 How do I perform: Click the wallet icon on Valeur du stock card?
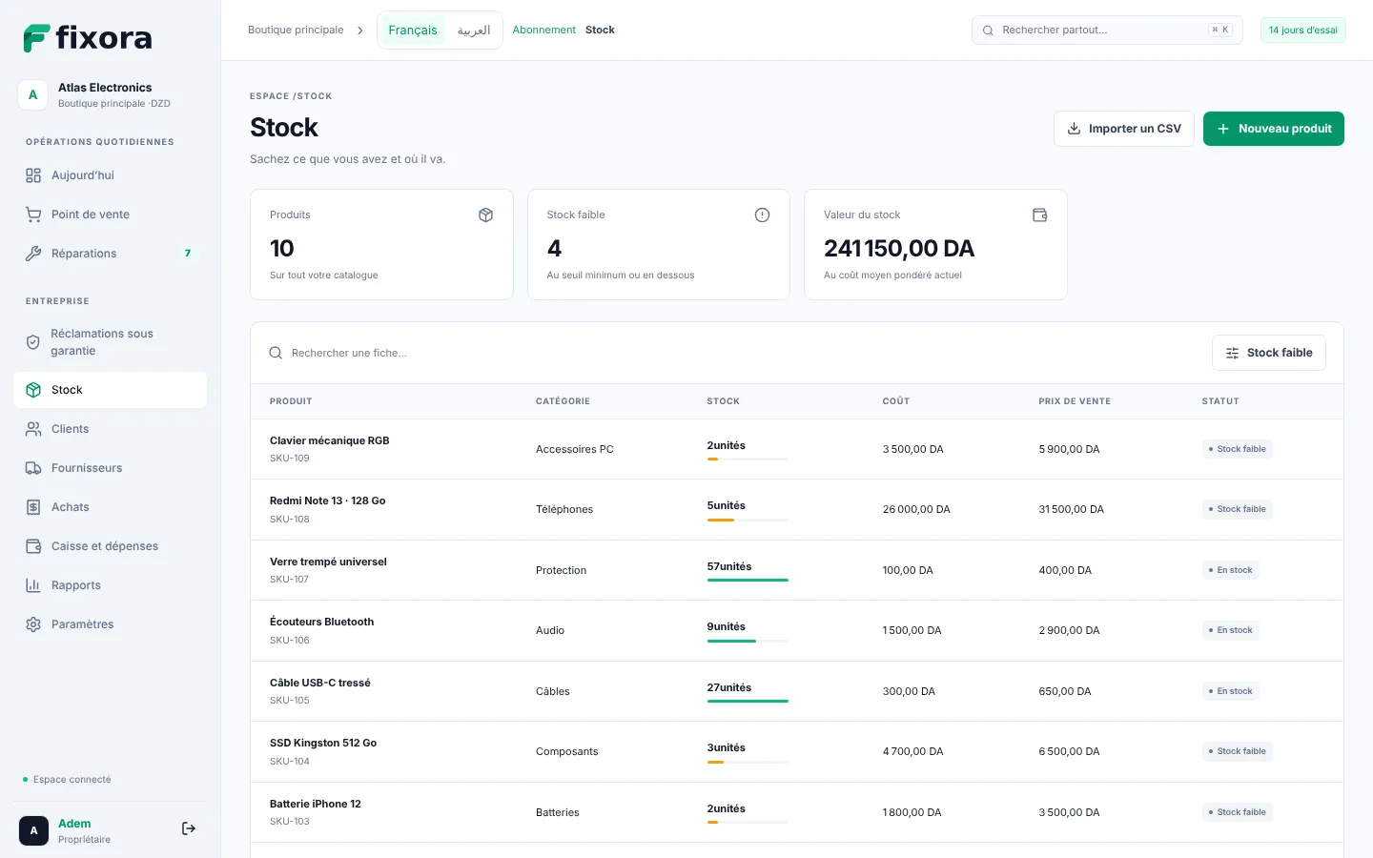pyautogui.click(x=1040, y=215)
